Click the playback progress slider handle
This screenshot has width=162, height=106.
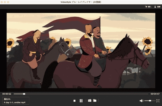coord(24,94)
